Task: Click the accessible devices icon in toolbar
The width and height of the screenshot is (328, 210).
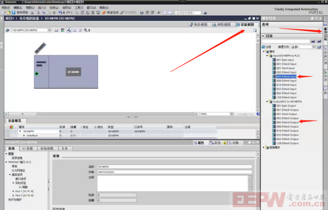Action: pyautogui.click(x=142, y=13)
